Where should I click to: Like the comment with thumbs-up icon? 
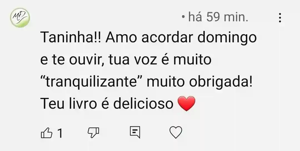pyautogui.click(x=47, y=133)
